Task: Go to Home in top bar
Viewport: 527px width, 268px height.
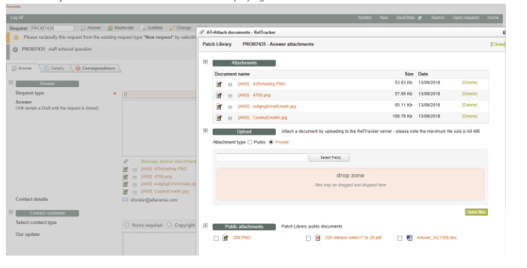Action: pyautogui.click(x=493, y=18)
